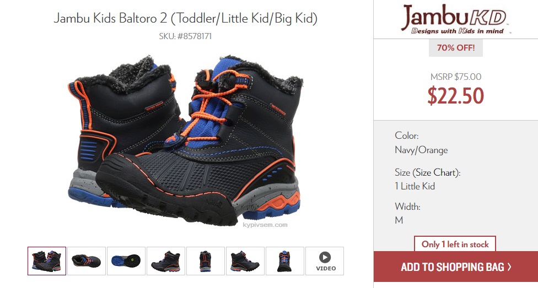The height and width of the screenshot is (288, 538).
Task: Play the product VIDEO thumbnail
Action: pos(325,261)
